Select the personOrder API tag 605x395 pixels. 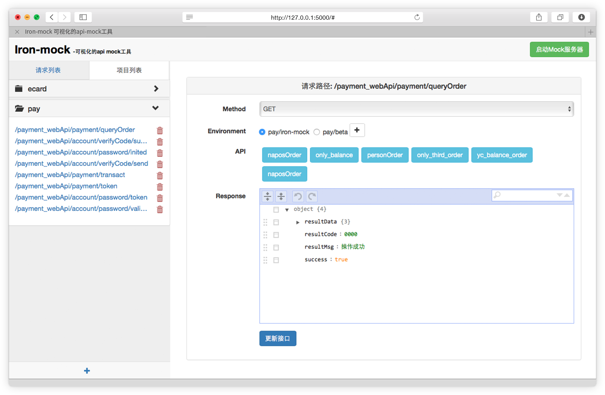(x=385, y=155)
